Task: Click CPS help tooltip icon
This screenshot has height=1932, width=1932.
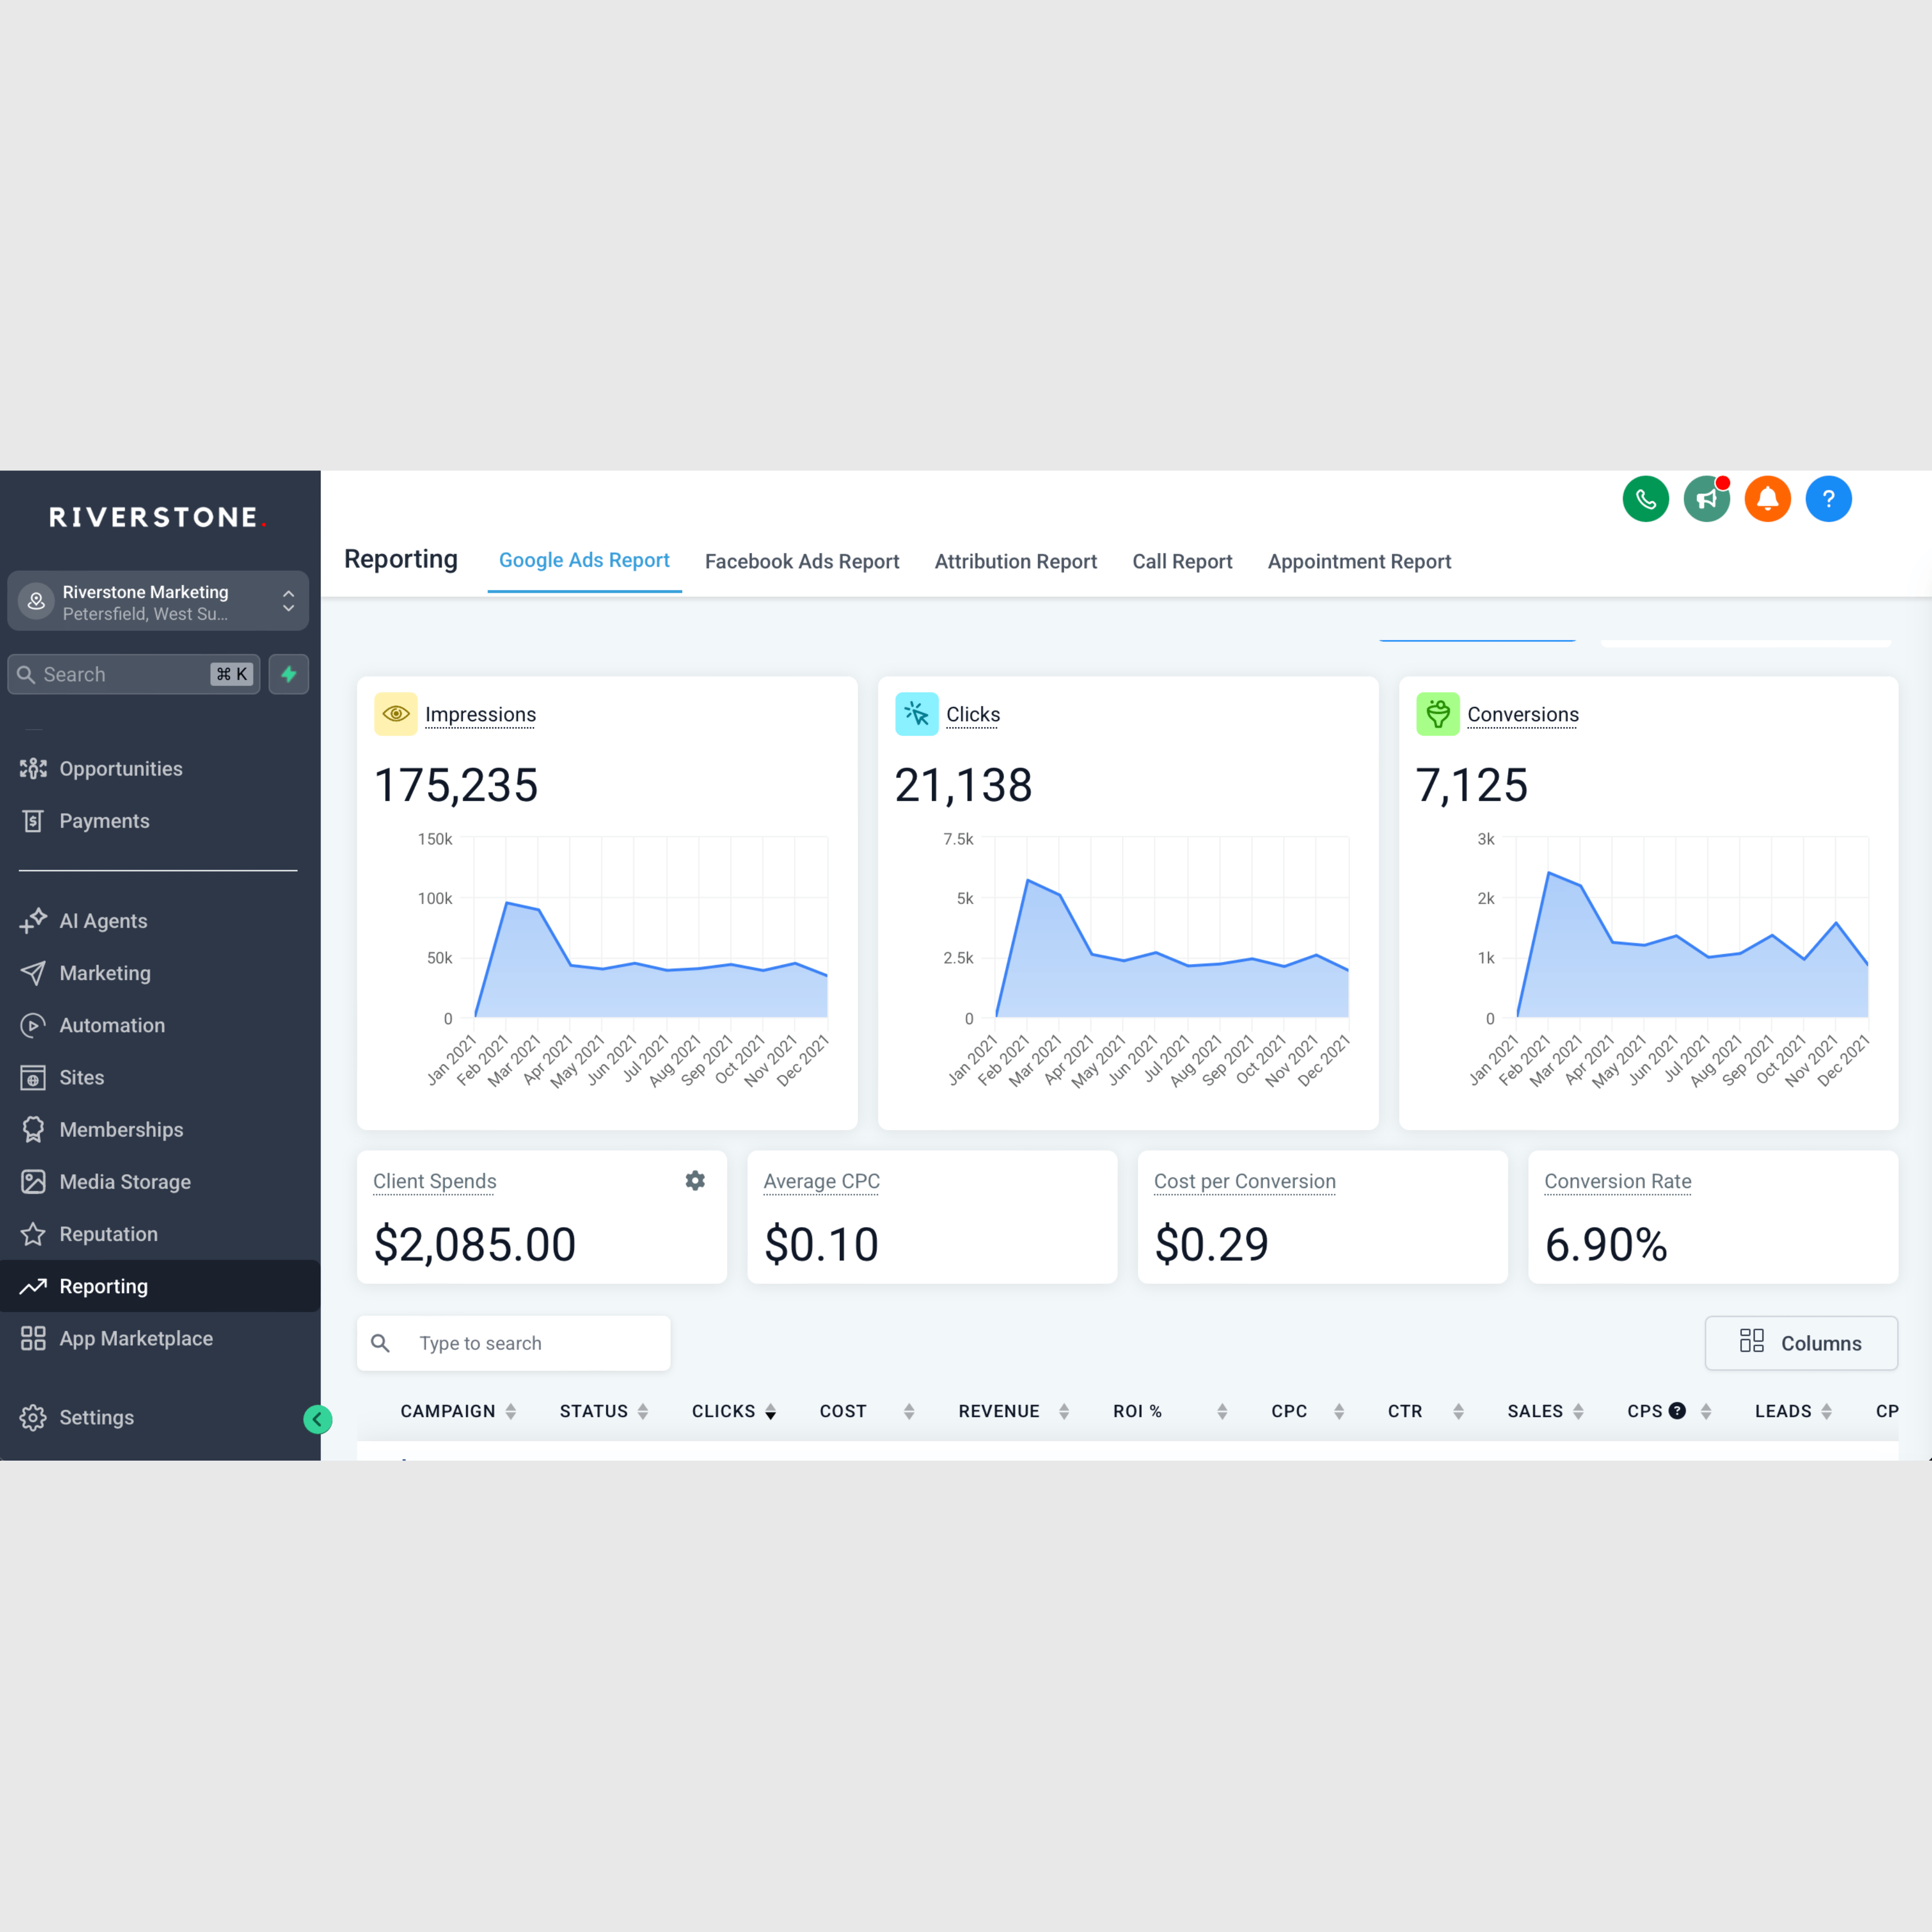Action: 1678,1411
